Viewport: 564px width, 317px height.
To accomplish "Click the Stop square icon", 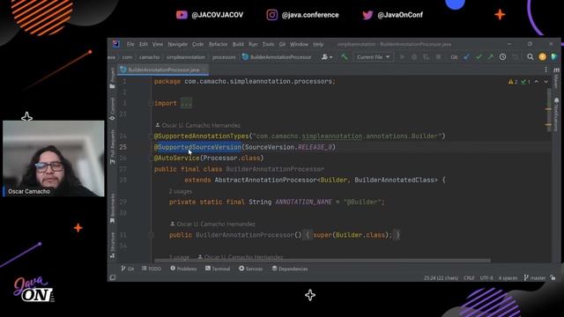I will click(x=439, y=57).
